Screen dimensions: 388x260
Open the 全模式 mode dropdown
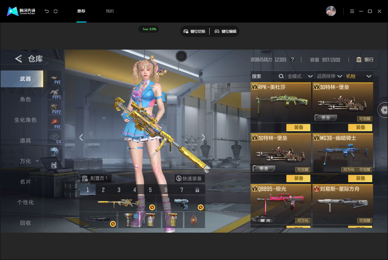coord(300,76)
